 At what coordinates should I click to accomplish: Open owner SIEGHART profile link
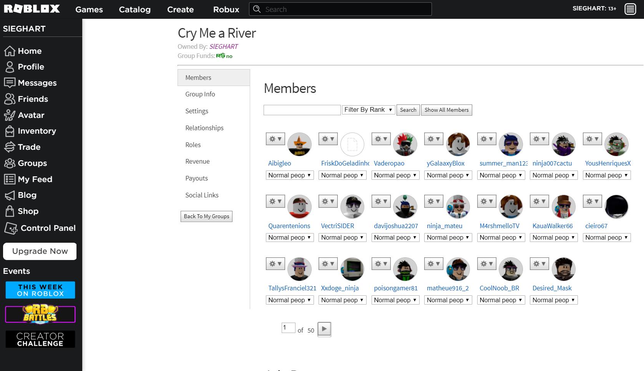point(224,46)
